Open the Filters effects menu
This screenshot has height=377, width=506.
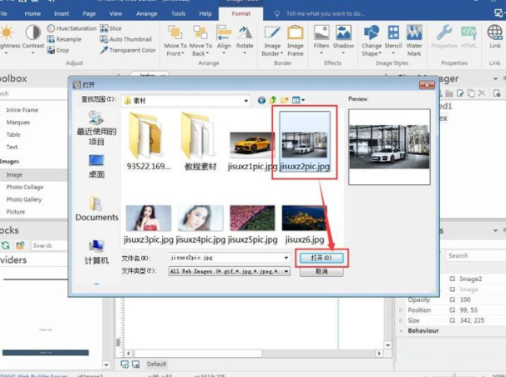tap(321, 38)
